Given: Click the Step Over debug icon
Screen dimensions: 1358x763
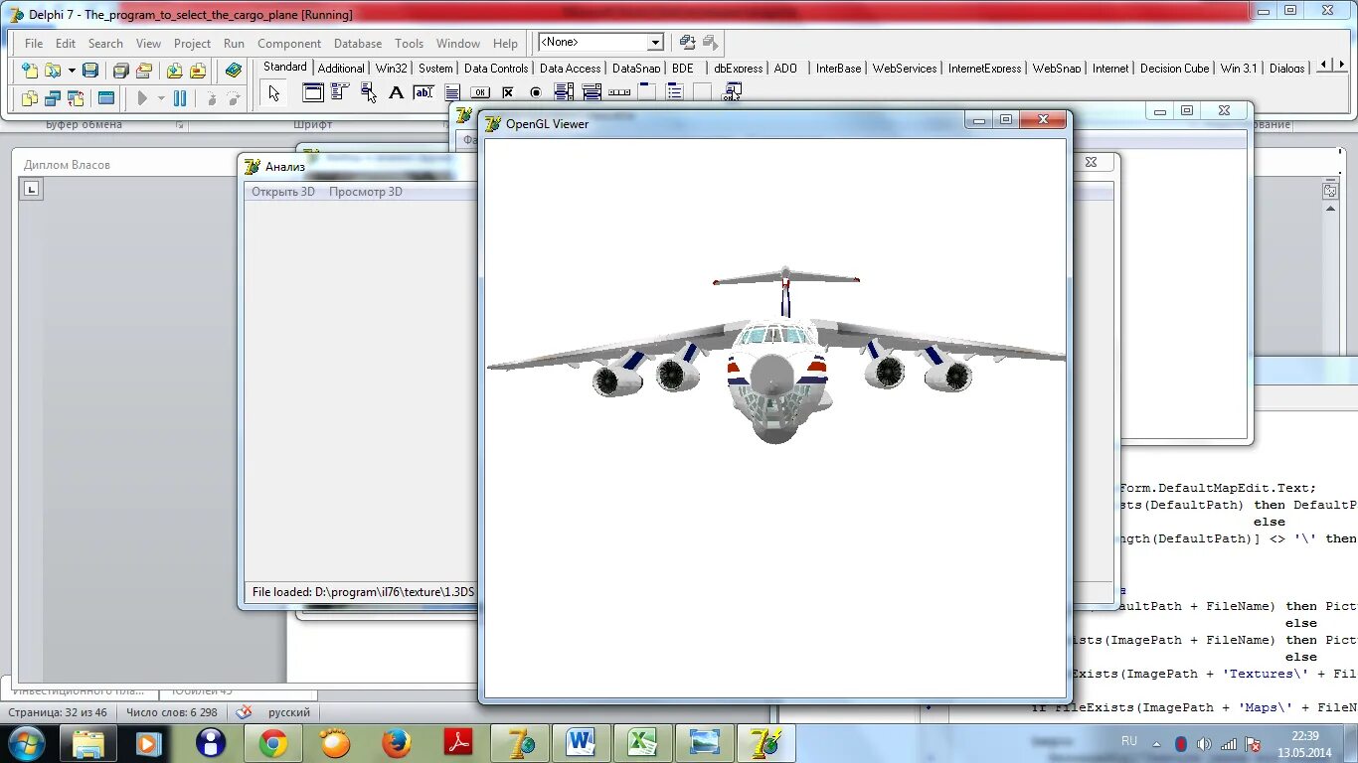Looking at the screenshot, I should click(234, 98).
